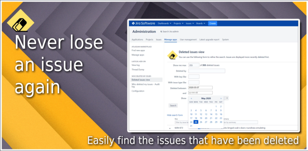
Task: Click the 'of 355 deleted issues' text
Action: click(x=210, y=65)
